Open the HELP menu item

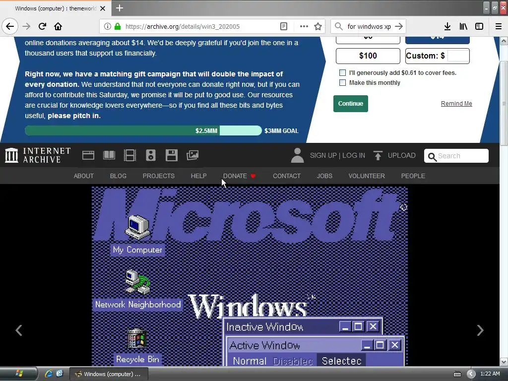[x=198, y=176]
